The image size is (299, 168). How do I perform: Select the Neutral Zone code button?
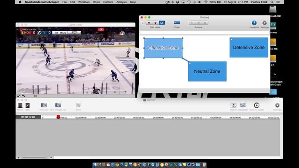tap(207, 71)
